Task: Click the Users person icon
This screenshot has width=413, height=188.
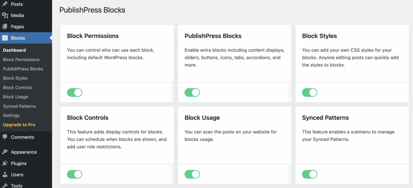Action: (x=5, y=175)
